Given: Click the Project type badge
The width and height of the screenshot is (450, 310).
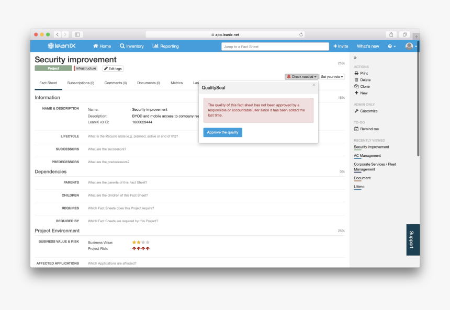Looking at the screenshot, I should point(53,68).
